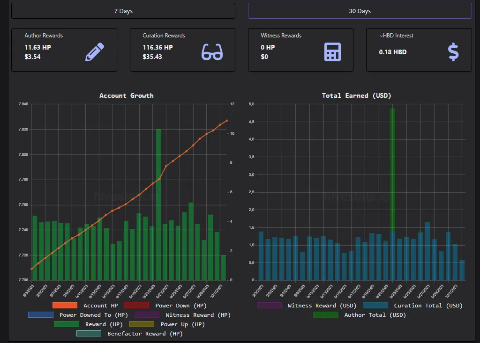Screen dimensions: 480x343
Task: Click the Curation Rewards 116.36 HP value
Action: pyautogui.click(x=157, y=47)
